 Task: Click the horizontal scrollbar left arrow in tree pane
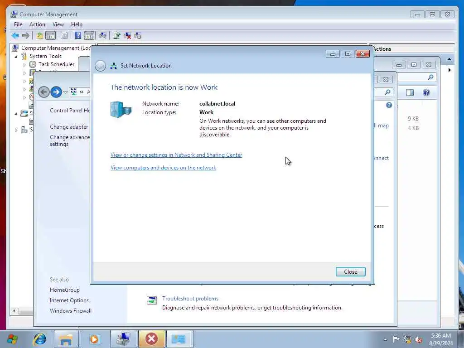click(x=14, y=311)
